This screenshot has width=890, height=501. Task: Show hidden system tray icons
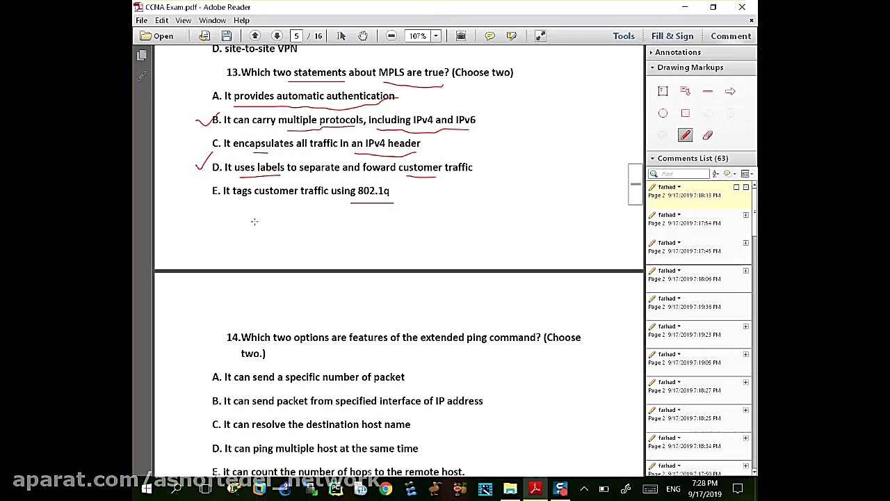tap(584, 489)
